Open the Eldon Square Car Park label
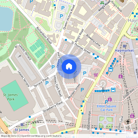Image resolution: width=138 pixels, height=138 pixels. tap(106, 108)
